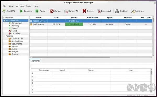Click the Delete All toolbar icon

click(99, 11)
